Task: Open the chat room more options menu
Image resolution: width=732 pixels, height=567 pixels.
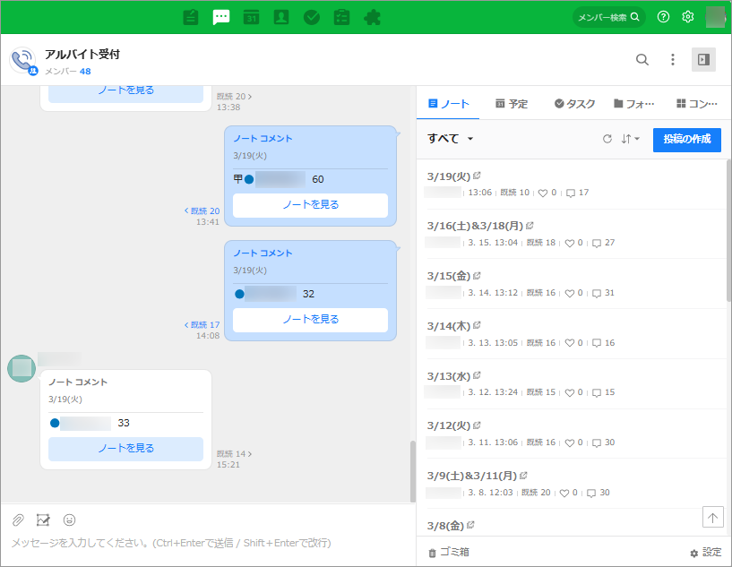Action: coord(673,60)
